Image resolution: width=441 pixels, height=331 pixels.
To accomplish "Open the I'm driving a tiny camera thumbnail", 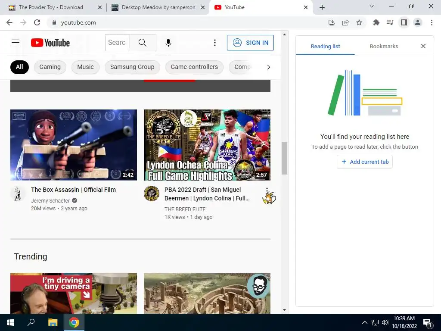I will 74,293.
